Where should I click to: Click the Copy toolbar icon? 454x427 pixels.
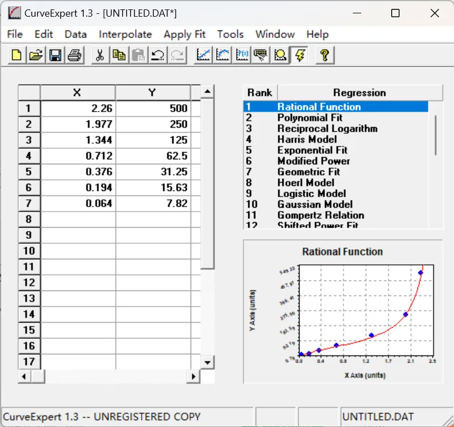(119, 55)
